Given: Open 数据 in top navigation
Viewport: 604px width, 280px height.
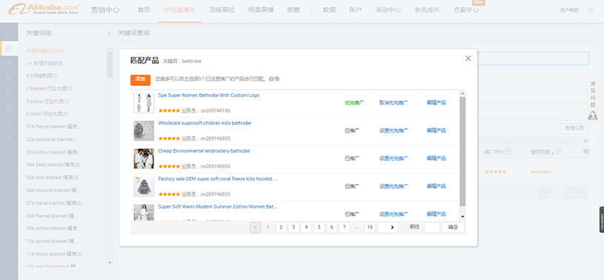Looking at the screenshot, I should click(x=329, y=10).
